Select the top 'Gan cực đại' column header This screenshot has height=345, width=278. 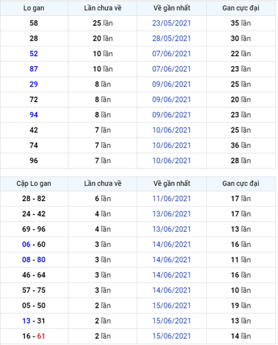click(240, 8)
